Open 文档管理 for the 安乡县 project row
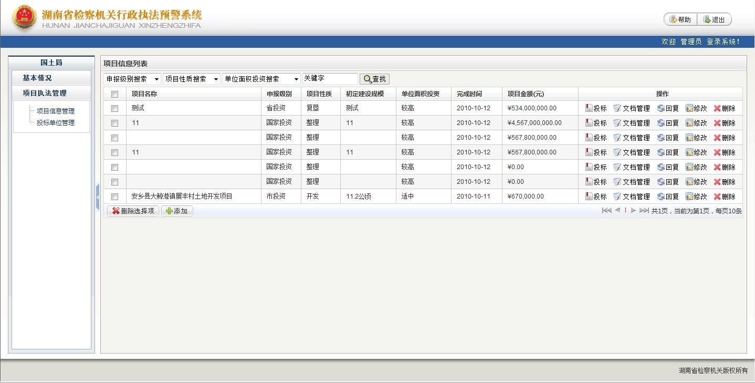 (x=617, y=196)
